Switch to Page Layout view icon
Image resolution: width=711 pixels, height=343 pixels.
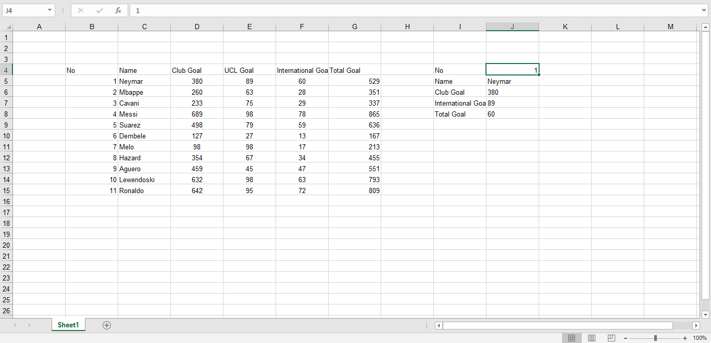tap(591, 337)
